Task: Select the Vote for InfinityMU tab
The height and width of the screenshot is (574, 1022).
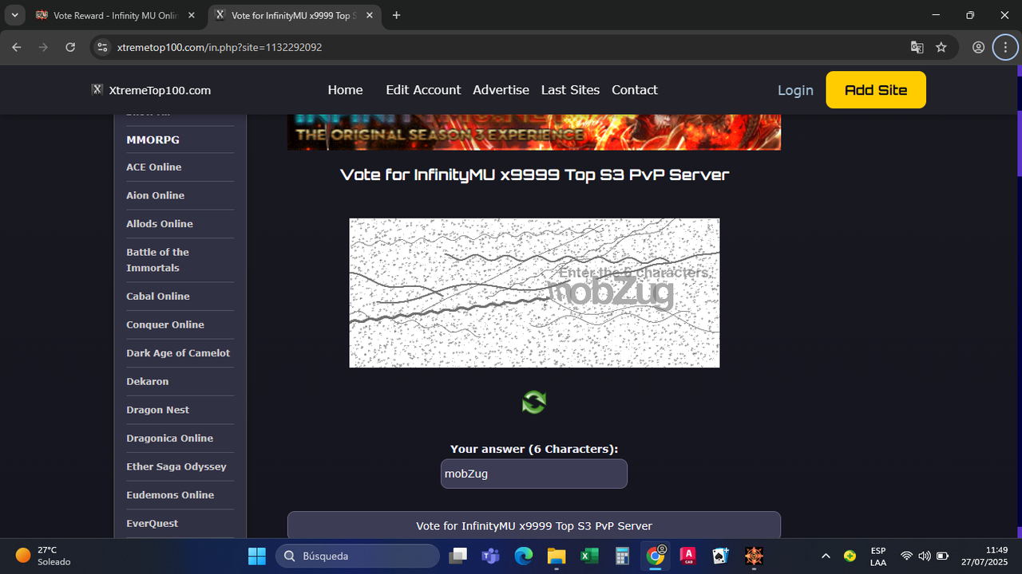Action: (294, 15)
